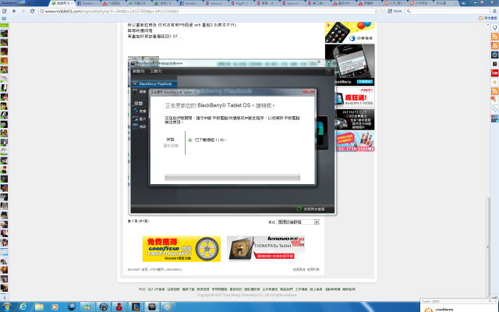Viewport: 499px width, 312px height.
Task: Follow the BlackBerry breadcrumb link
Action: (x=175, y=269)
